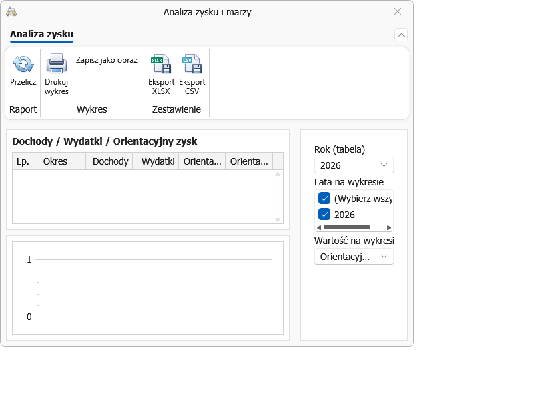
Task: Click the year list horizontal scrollbar thumb
Action: pos(347,227)
